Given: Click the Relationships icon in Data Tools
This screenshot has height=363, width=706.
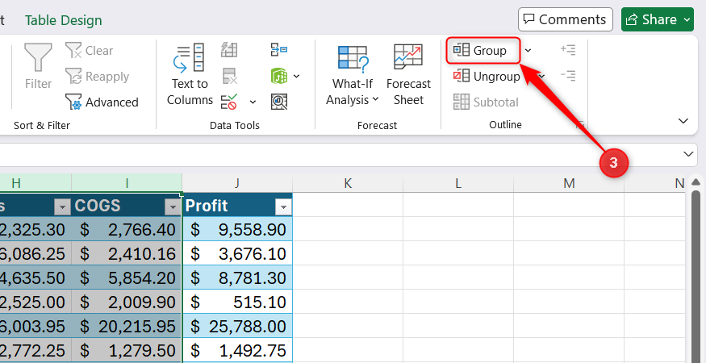Looking at the screenshot, I should (x=279, y=76).
